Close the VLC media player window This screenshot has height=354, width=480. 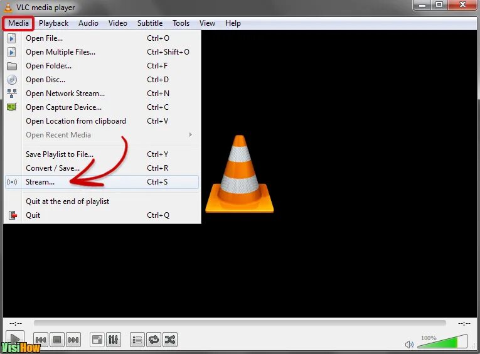[462, 5]
